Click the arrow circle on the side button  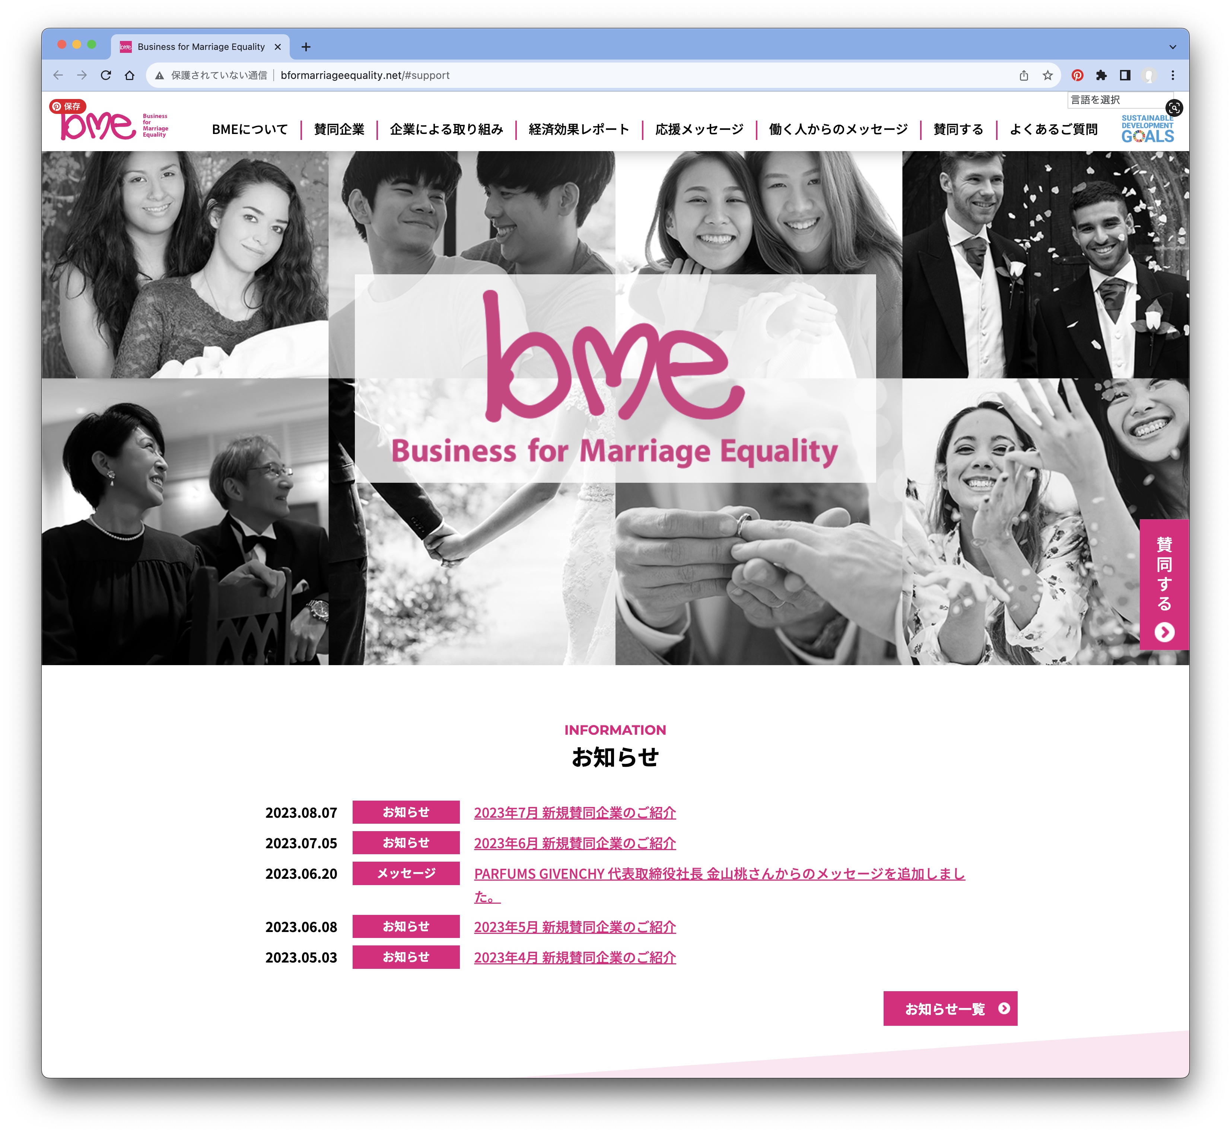[x=1164, y=632]
